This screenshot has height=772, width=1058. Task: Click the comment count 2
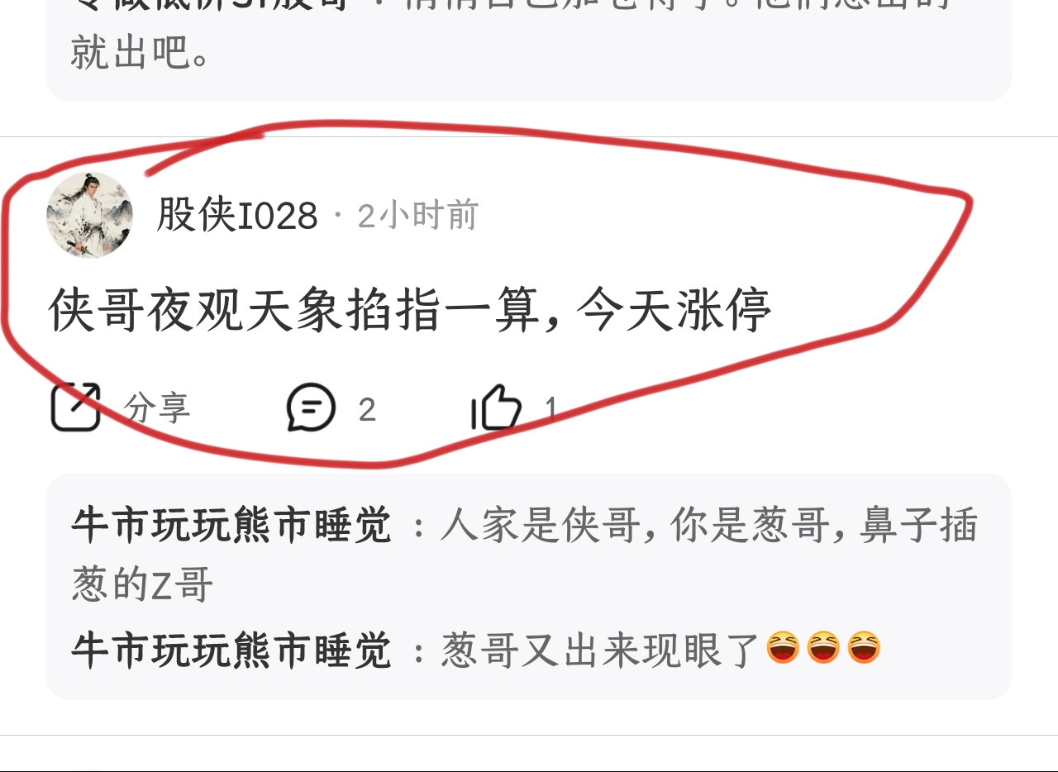click(367, 409)
